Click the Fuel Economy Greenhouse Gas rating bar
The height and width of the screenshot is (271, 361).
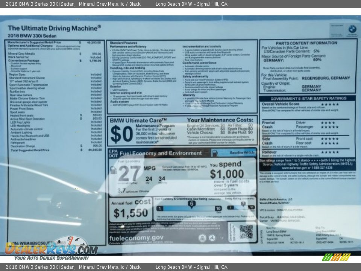click(189, 208)
